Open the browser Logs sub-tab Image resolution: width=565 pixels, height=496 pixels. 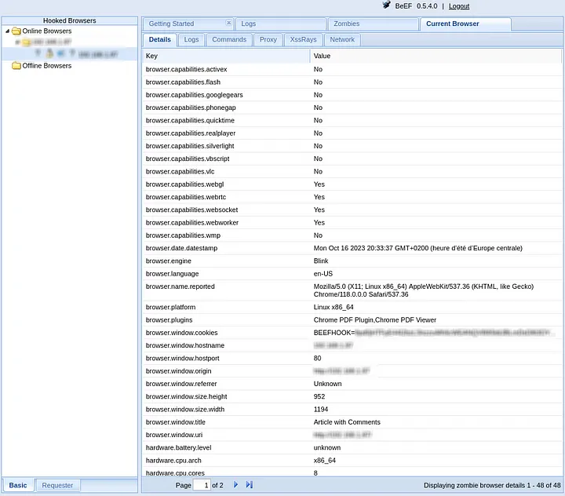(x=191, y=40)
